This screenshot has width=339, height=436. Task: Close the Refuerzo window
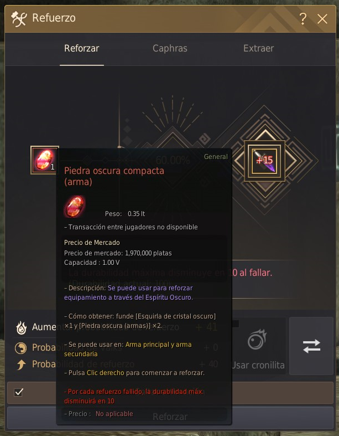click(x=322, y=19)
